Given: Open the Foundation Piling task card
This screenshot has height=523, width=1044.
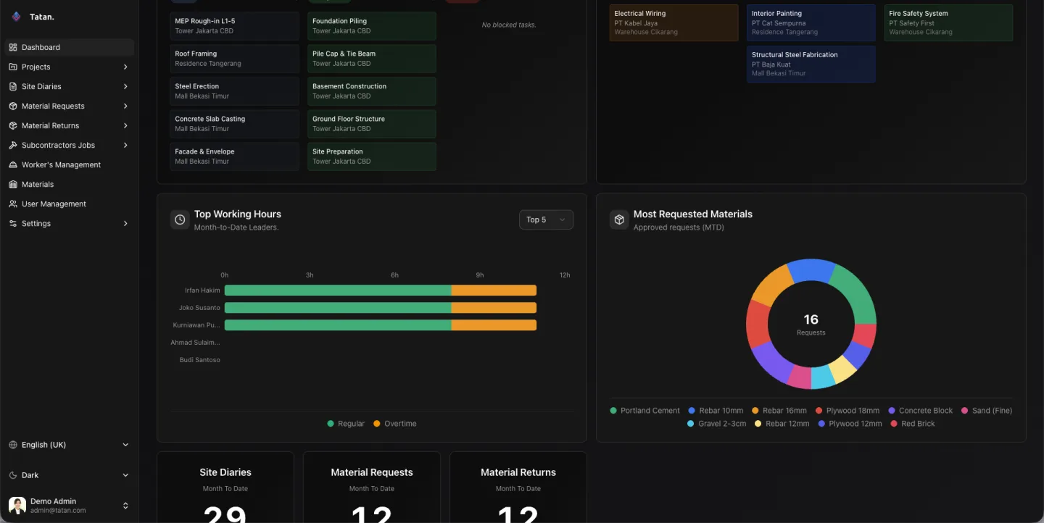Looking at the screenshot, I should 371,26.
